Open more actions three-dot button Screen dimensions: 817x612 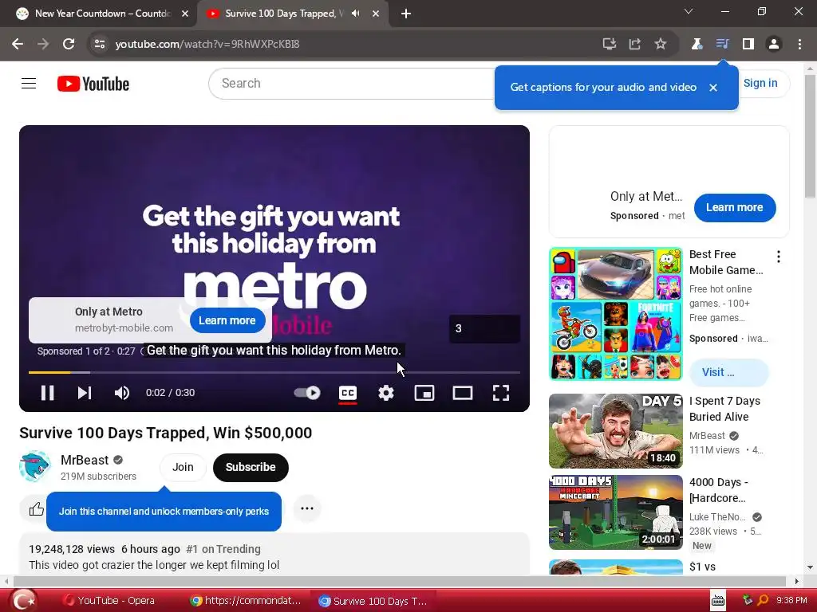point(307,508)
